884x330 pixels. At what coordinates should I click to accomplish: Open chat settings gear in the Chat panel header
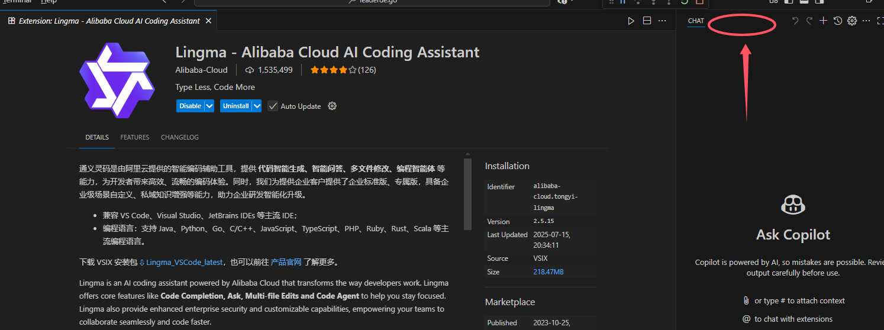(x=852, y=21)
